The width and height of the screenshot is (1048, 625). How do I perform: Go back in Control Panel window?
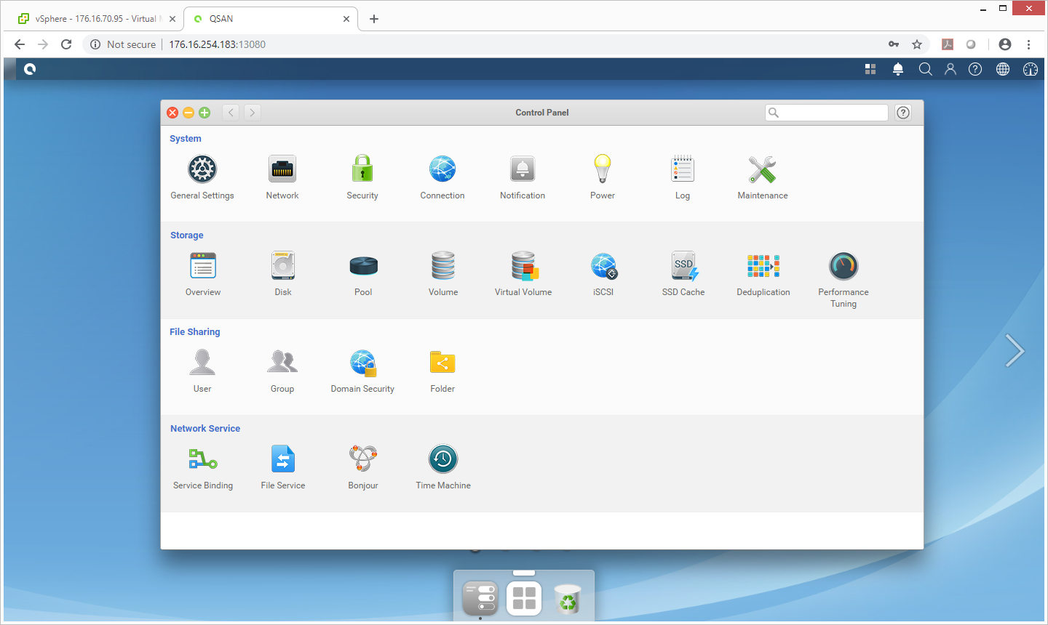click(231, 113)
